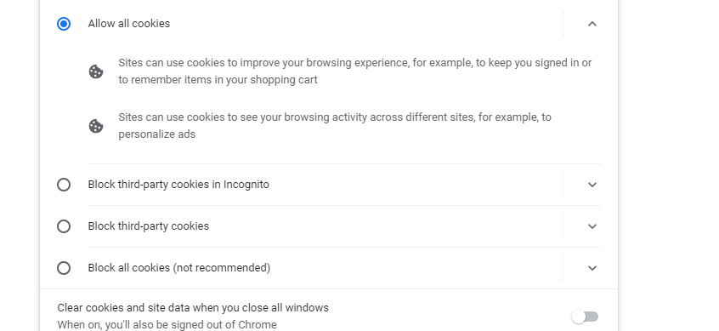This screenshot has width=719, height=331.
Task: Expand Block third-party cookies in Incognito details
Action: pos(592,185)
